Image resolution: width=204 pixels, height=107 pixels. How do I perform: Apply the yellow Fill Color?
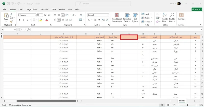tap(41, 20)
